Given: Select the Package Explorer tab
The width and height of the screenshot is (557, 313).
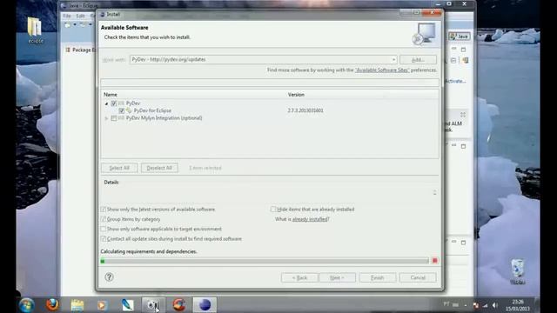Looking at the screenshot, I should click(81, 50).
